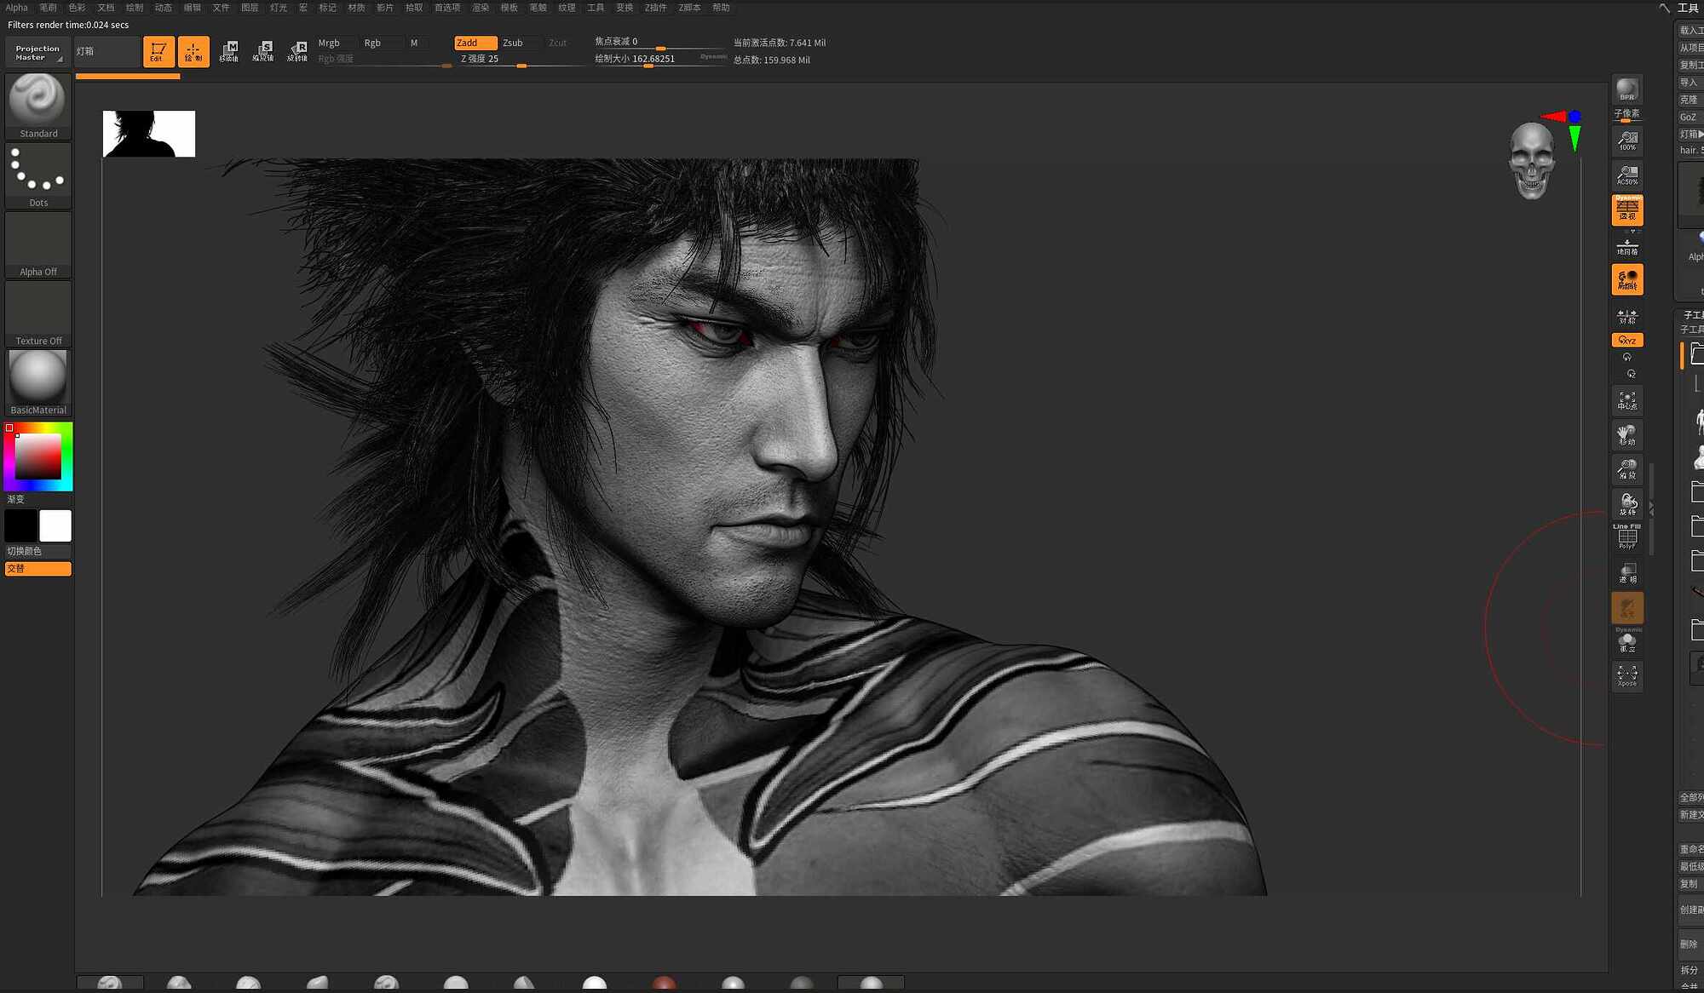This screenshot has width=1704, height=993.
Task: Activate the Rotate gizmo tool icon
Action: (297, 51)
